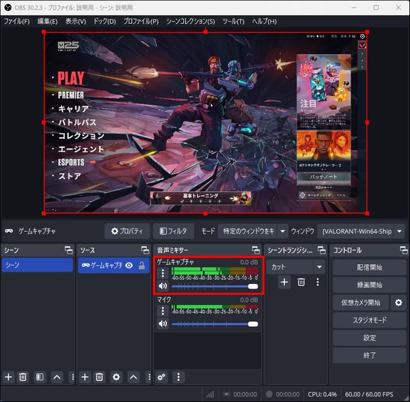Open ゲームキャプチャ audio options three-dot menu
Viewport: 410px width, 402px height.
pyautogui.click(x=163, y=273)
